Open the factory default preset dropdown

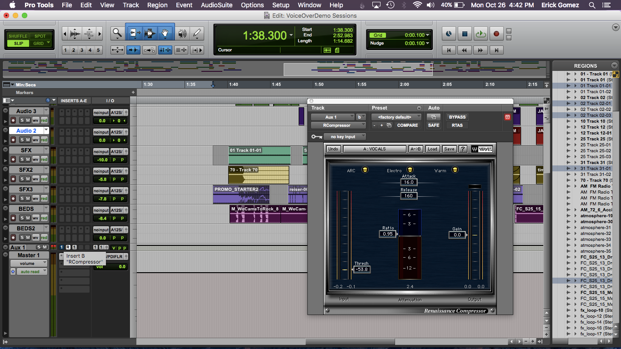tap(397, 117)
